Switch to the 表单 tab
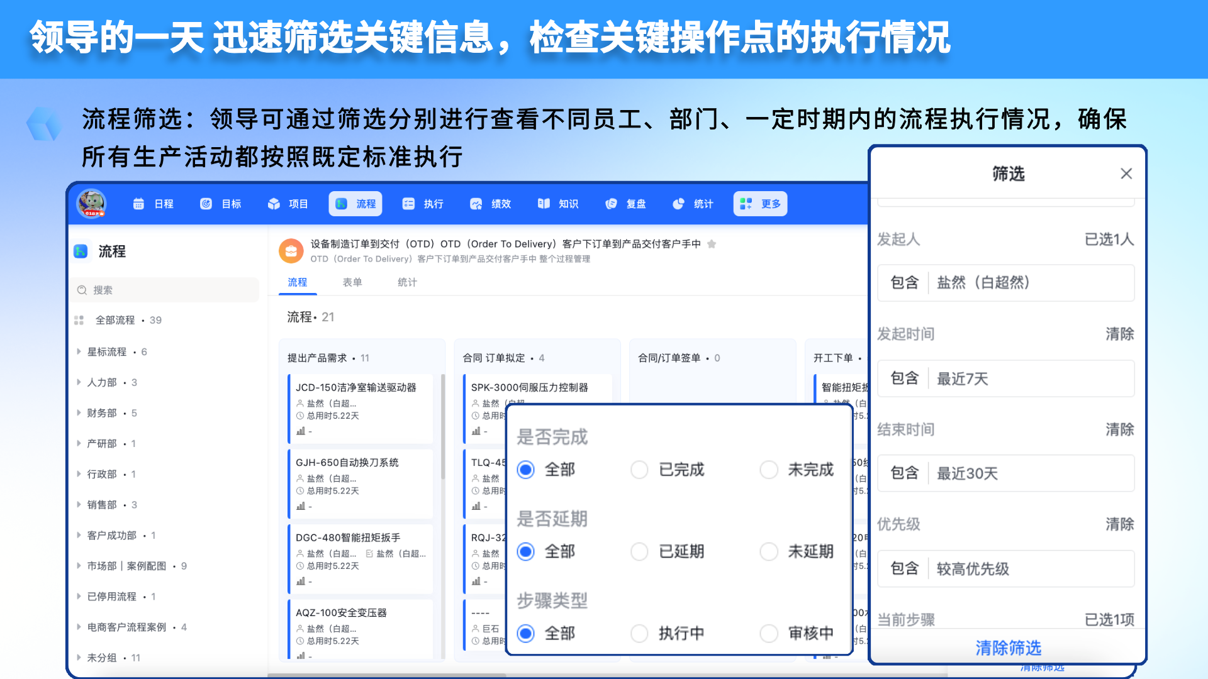 click(x=352, y=282)
